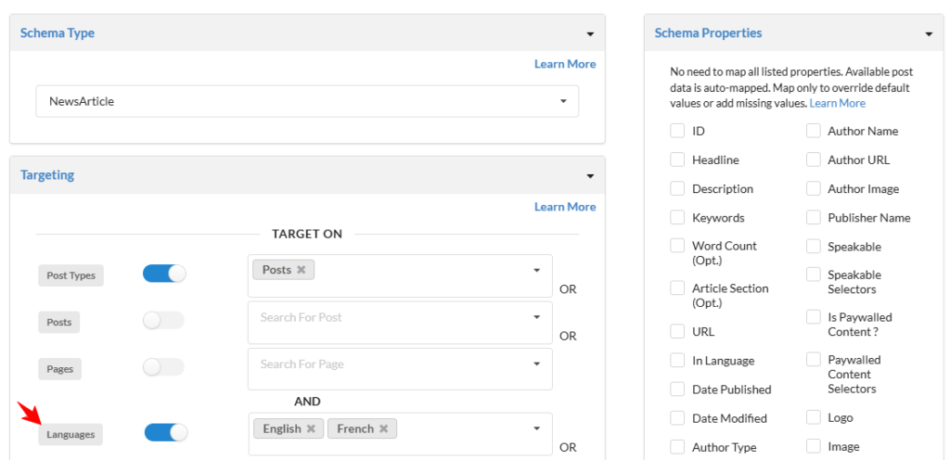The image size is (950, 460).
Task: Check the Headline property checkbox
Action: pos(678,160)
